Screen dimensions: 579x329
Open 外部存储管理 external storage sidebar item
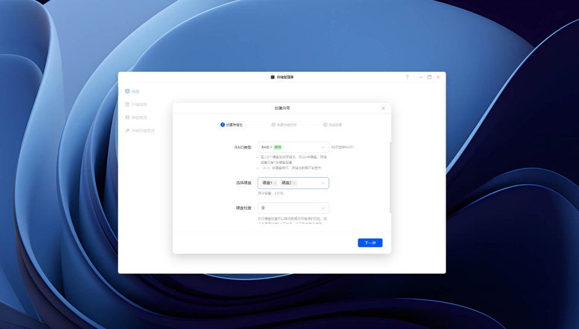(x=139, y=131)
